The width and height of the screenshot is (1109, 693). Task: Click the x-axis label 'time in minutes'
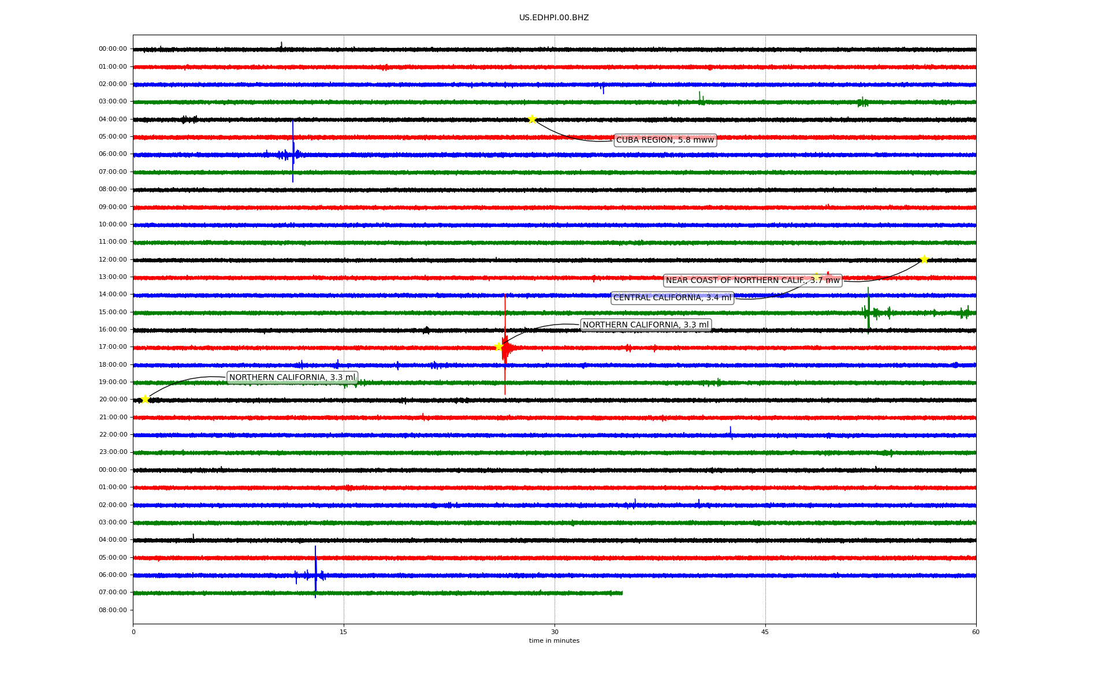click(x=553, y=641)
